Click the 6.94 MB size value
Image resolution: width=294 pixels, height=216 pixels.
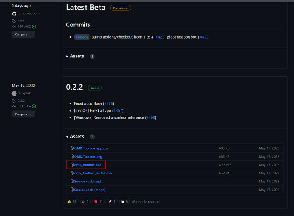coord(225,173)
